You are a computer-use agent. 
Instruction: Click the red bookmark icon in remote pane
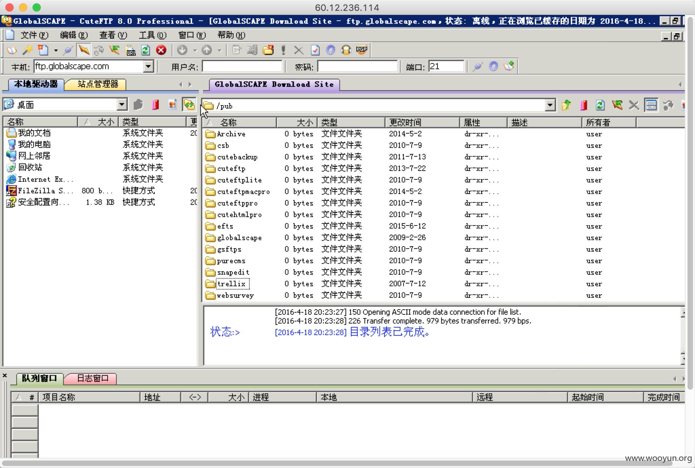pos(583,105)
